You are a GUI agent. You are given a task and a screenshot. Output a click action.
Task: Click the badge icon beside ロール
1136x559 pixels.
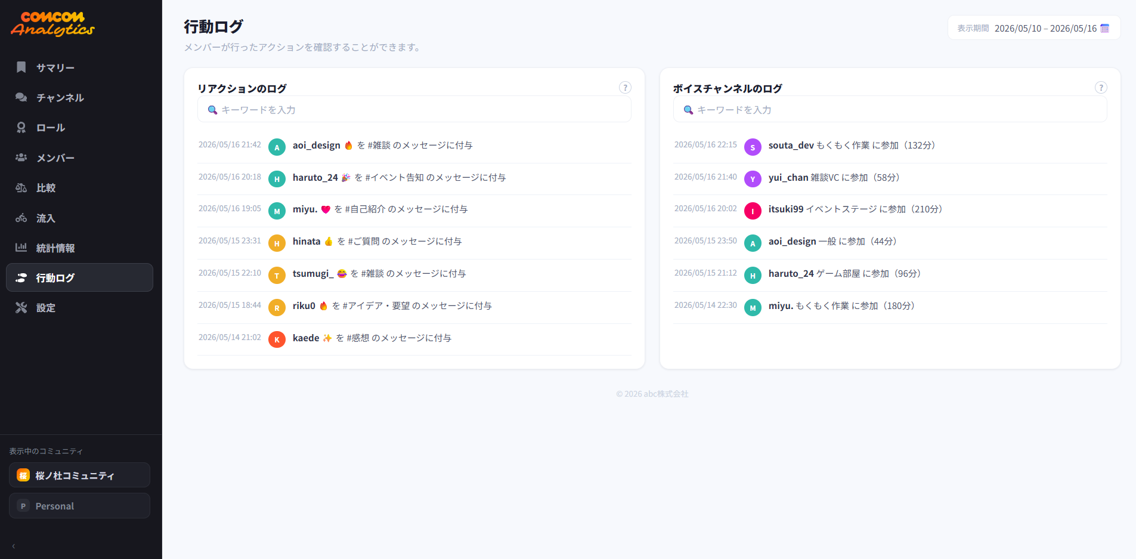click(x=21, y=127)
